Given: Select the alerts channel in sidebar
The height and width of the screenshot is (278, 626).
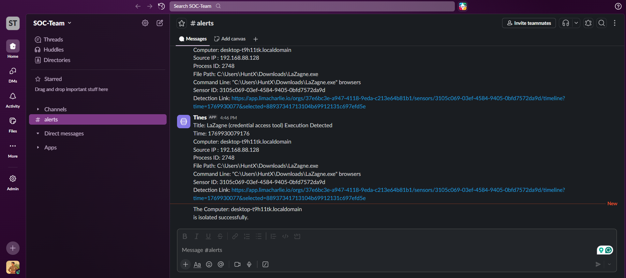Looking at the screenshot, I should tap(98, 119).
